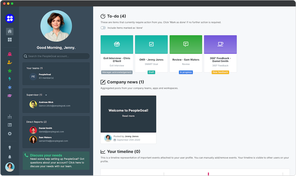The image size is (296, 176).
Task: Open the grid dashboard icon in sidebar
Action: click(10, 40)
